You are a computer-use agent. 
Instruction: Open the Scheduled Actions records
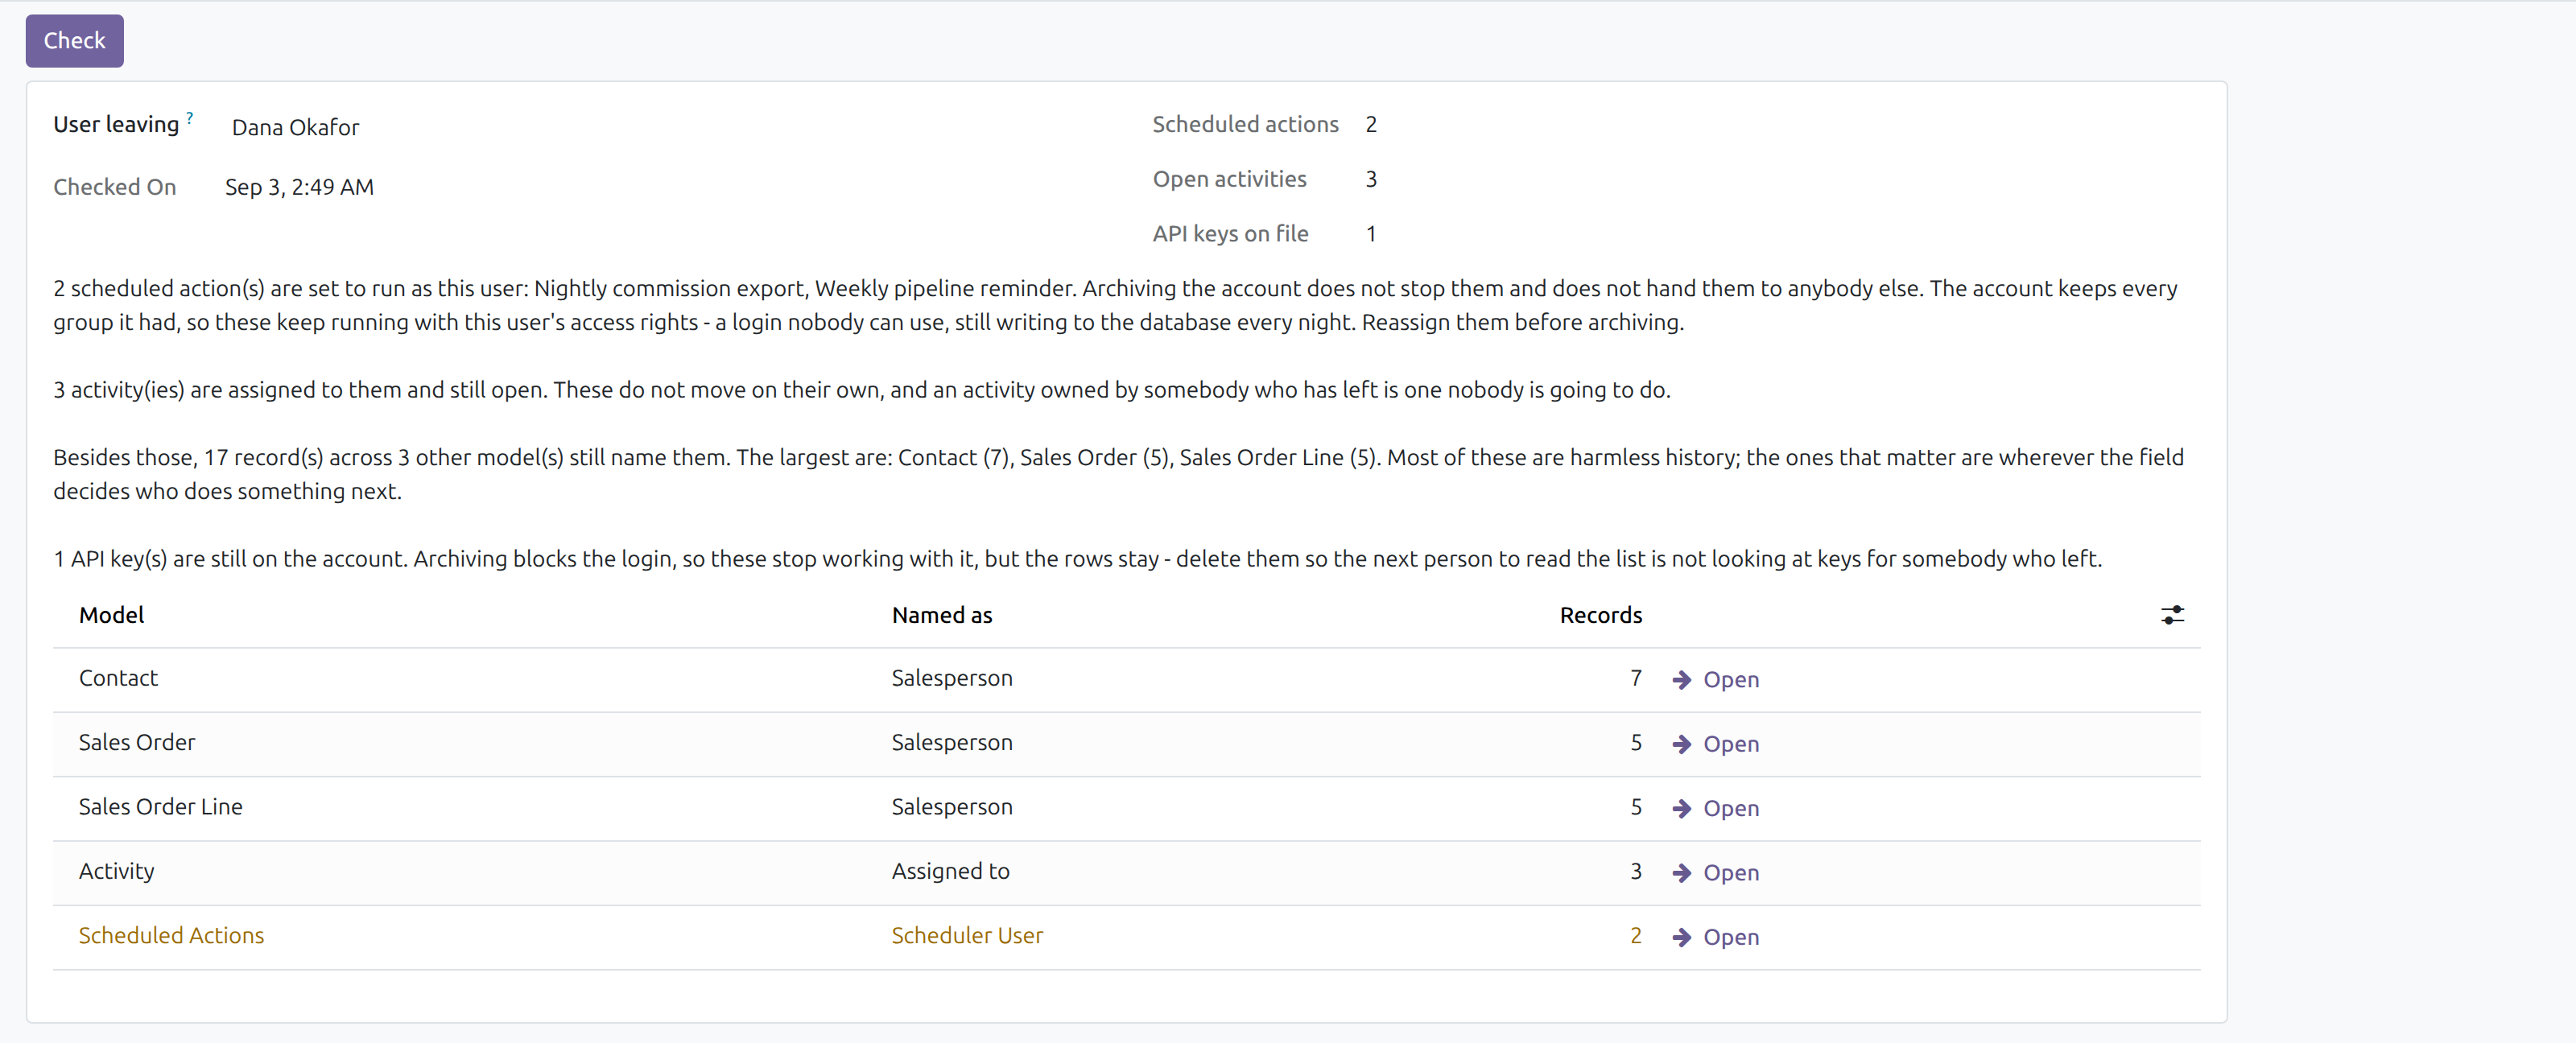(1715, 937)
